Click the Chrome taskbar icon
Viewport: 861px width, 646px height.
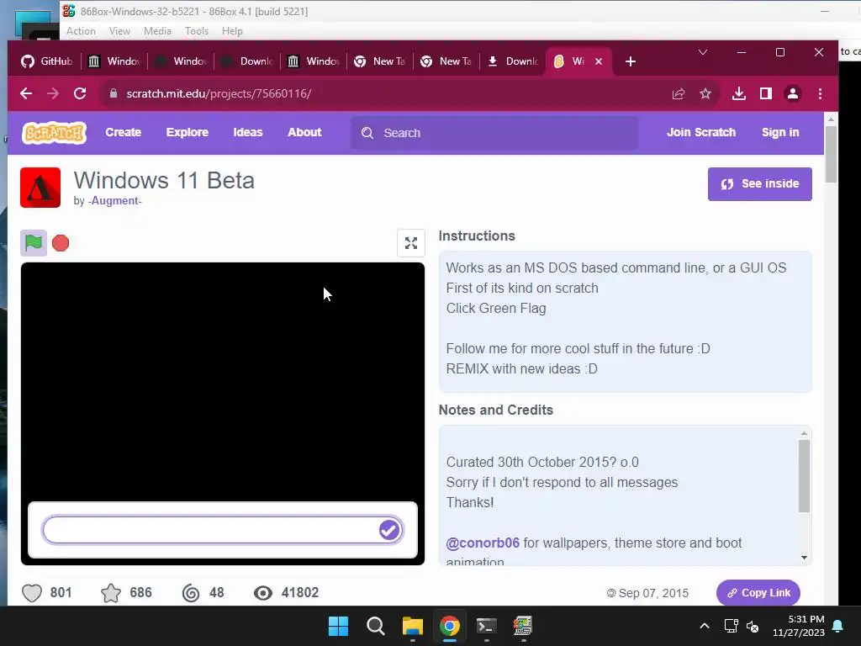click(449, 626)
